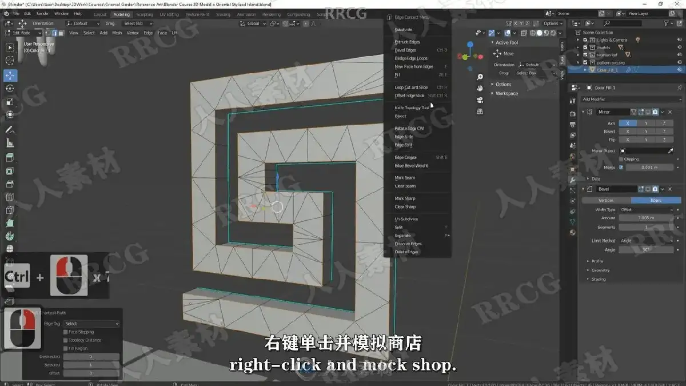Switch to face select mode

pos(61,33)
